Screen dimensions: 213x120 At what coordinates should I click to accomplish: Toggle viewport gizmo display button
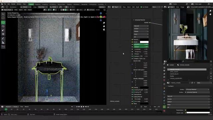49,10
